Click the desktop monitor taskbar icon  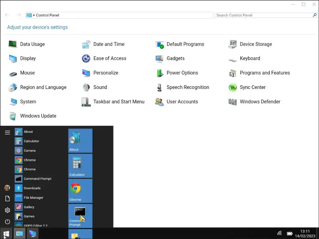[x=32, y=233]
